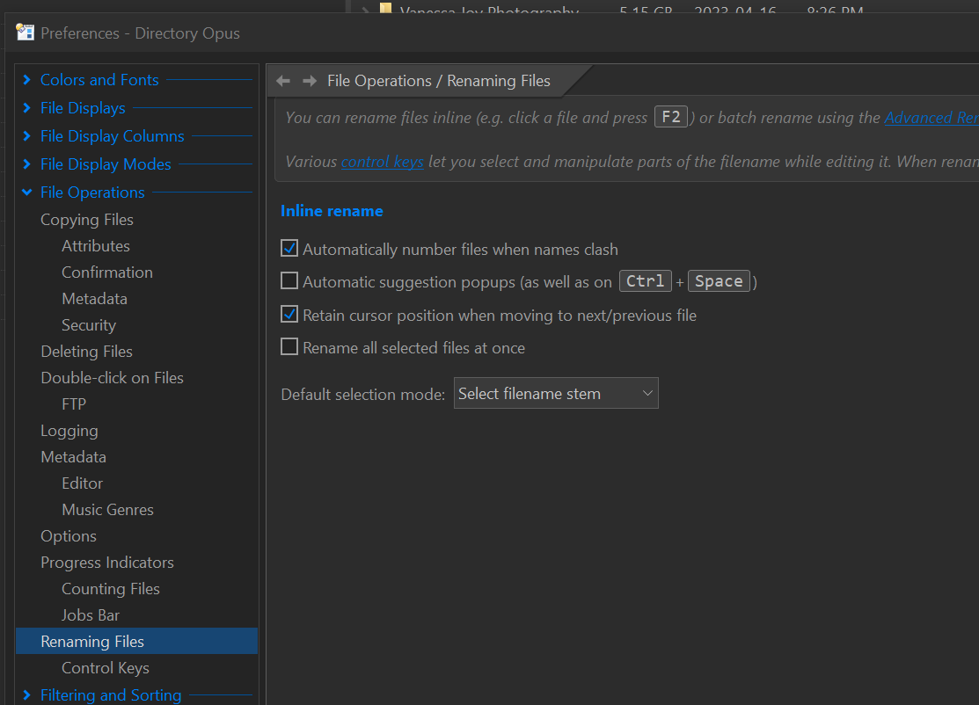Click the F2 key hint
This screenshot has height=705, width=979.
pyautogui.click(x=670, y=117)
